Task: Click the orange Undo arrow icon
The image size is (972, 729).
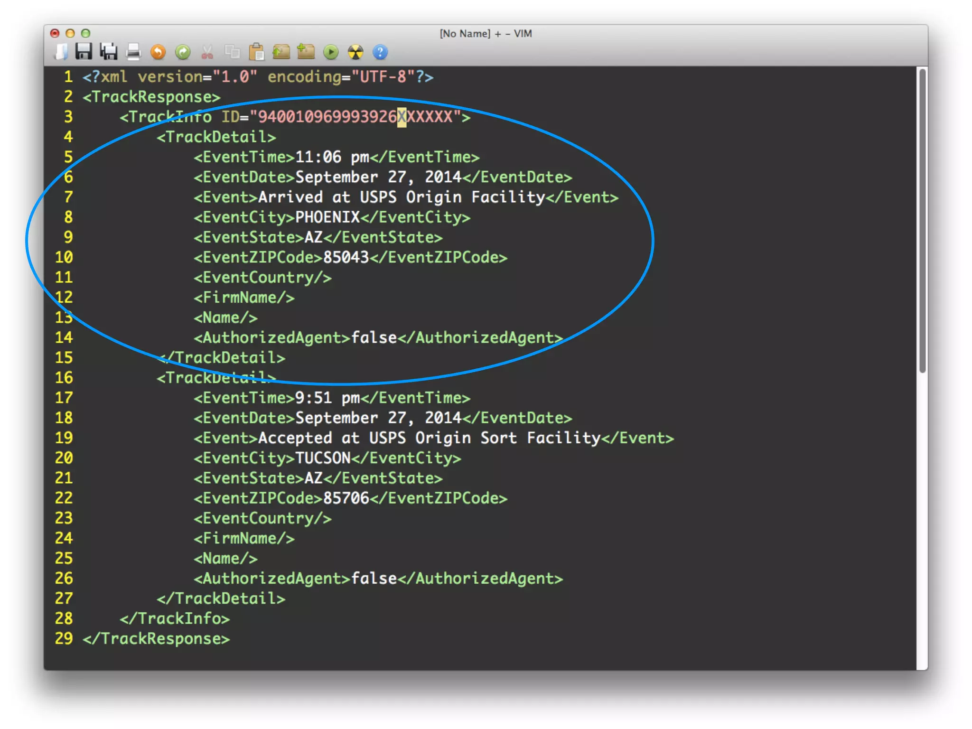Action: (x=158, y=52)
